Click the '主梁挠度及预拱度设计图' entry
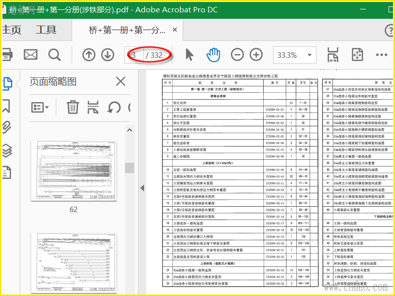This screenshot has height=296, width=395. pos(192,257)
